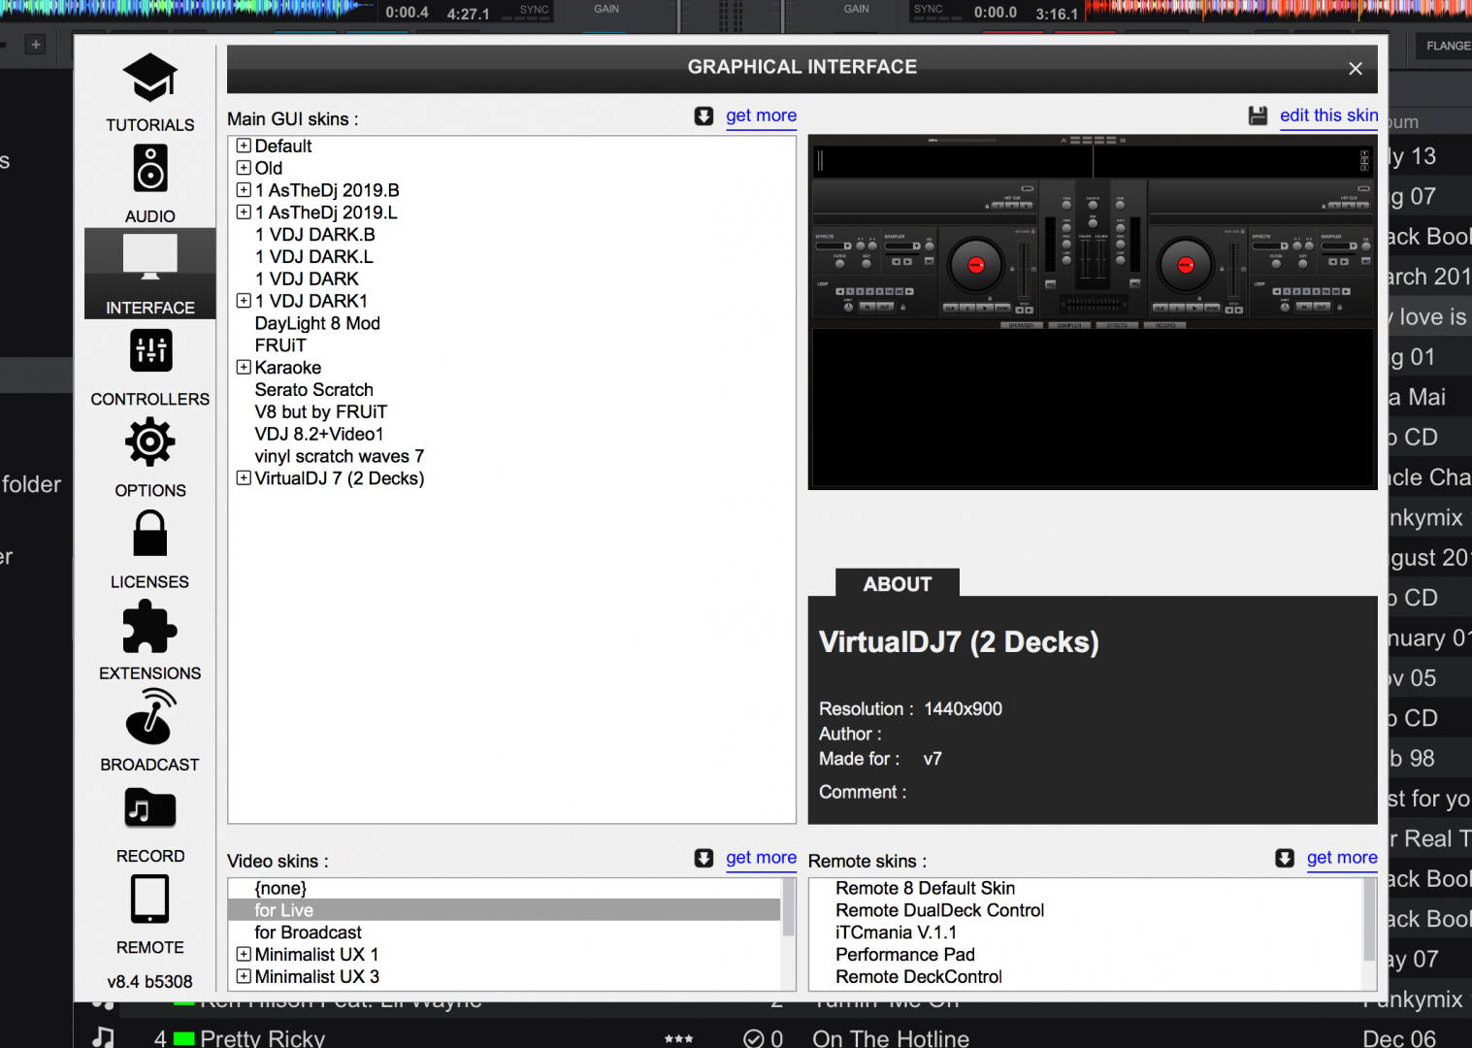
Task: Close the Graphical Interface dialog
Action: click(1356, 68)
